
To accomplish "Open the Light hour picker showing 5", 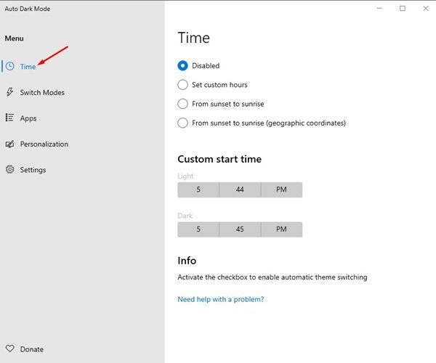I will coord(198,189).
